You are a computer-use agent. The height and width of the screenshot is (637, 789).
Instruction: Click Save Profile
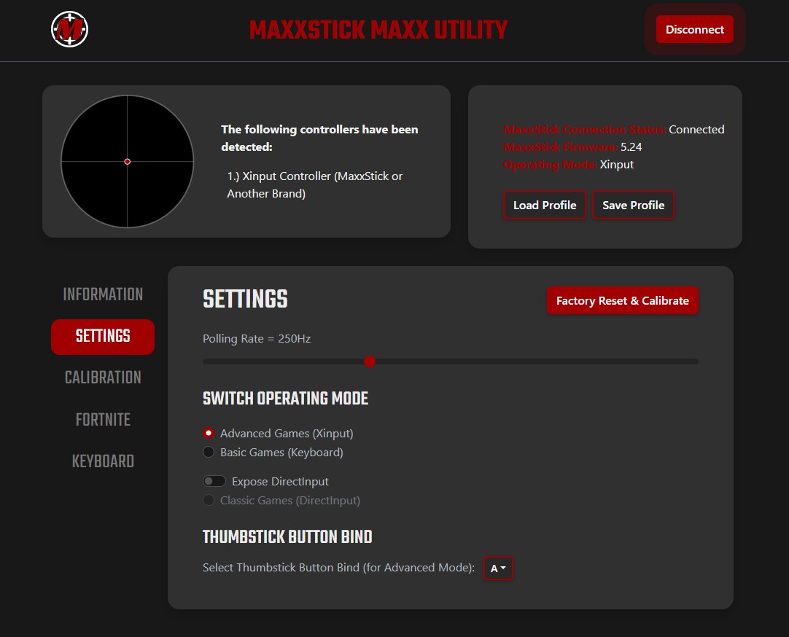pos(633,205)
